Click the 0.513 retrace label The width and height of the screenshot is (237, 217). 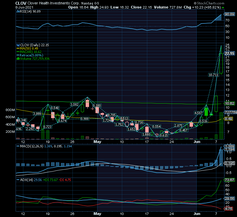click(x=124, y=118)
